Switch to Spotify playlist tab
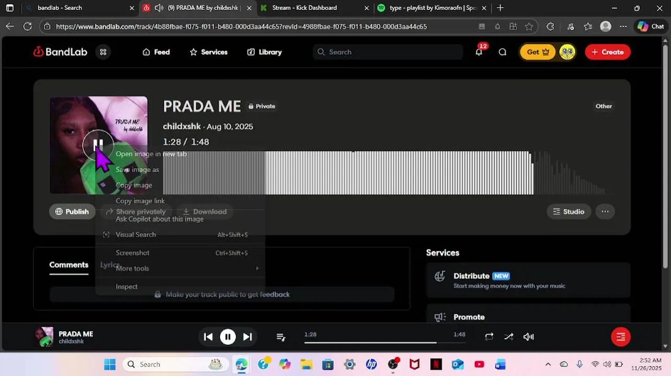 (432, 8)
